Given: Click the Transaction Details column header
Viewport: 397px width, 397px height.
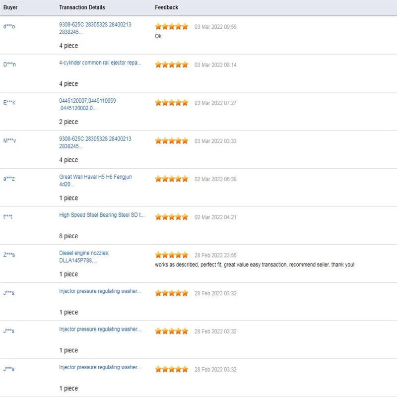Looking at the screenshot, I should tap(82, 7).
